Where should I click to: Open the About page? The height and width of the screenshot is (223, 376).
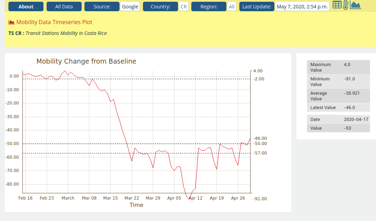(x=26, y=7)
